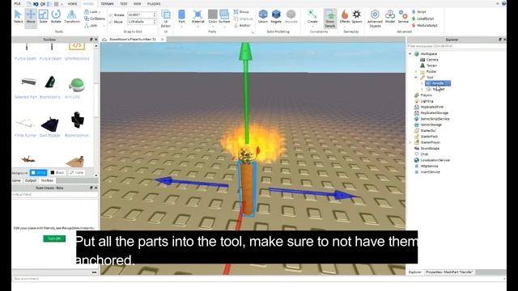
Task: Click the Negate solid modeling button
Action: (276, 16)
